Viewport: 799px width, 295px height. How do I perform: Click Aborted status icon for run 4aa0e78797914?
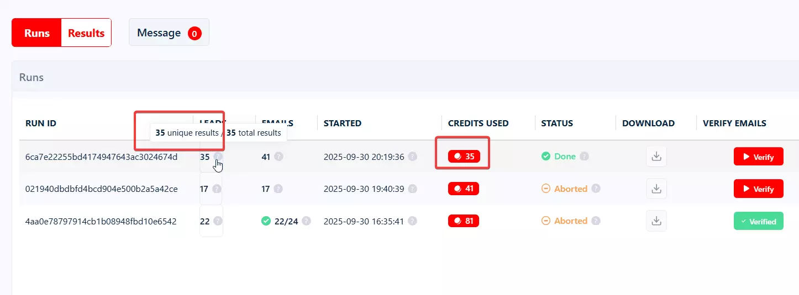point(546,221)
